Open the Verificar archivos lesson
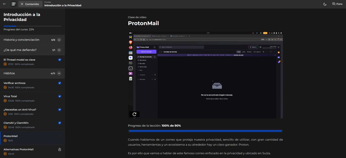This screenshot has width=346, height=158. coord(32,85)
